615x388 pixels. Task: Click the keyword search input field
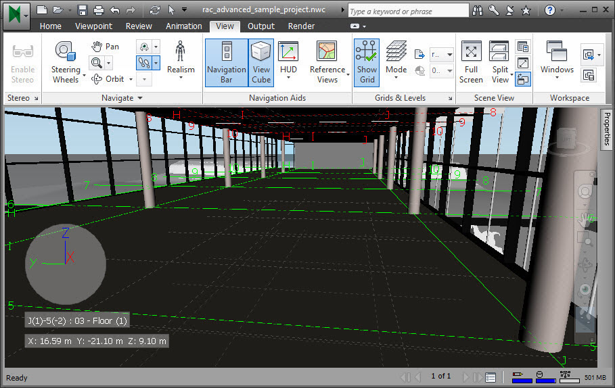click(408, 11)
